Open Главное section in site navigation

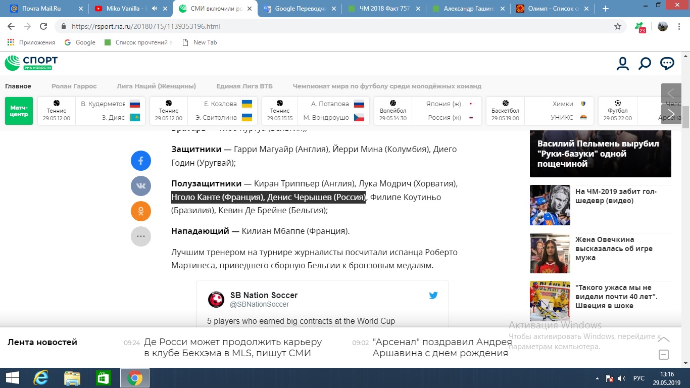(x=18, y=86)
